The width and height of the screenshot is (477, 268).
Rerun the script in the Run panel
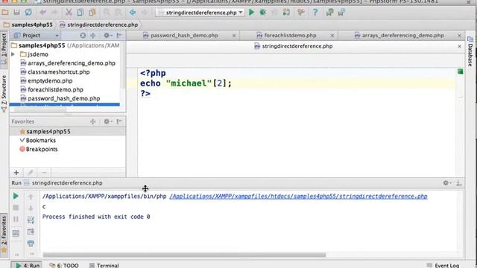click(x=16, y=197)
